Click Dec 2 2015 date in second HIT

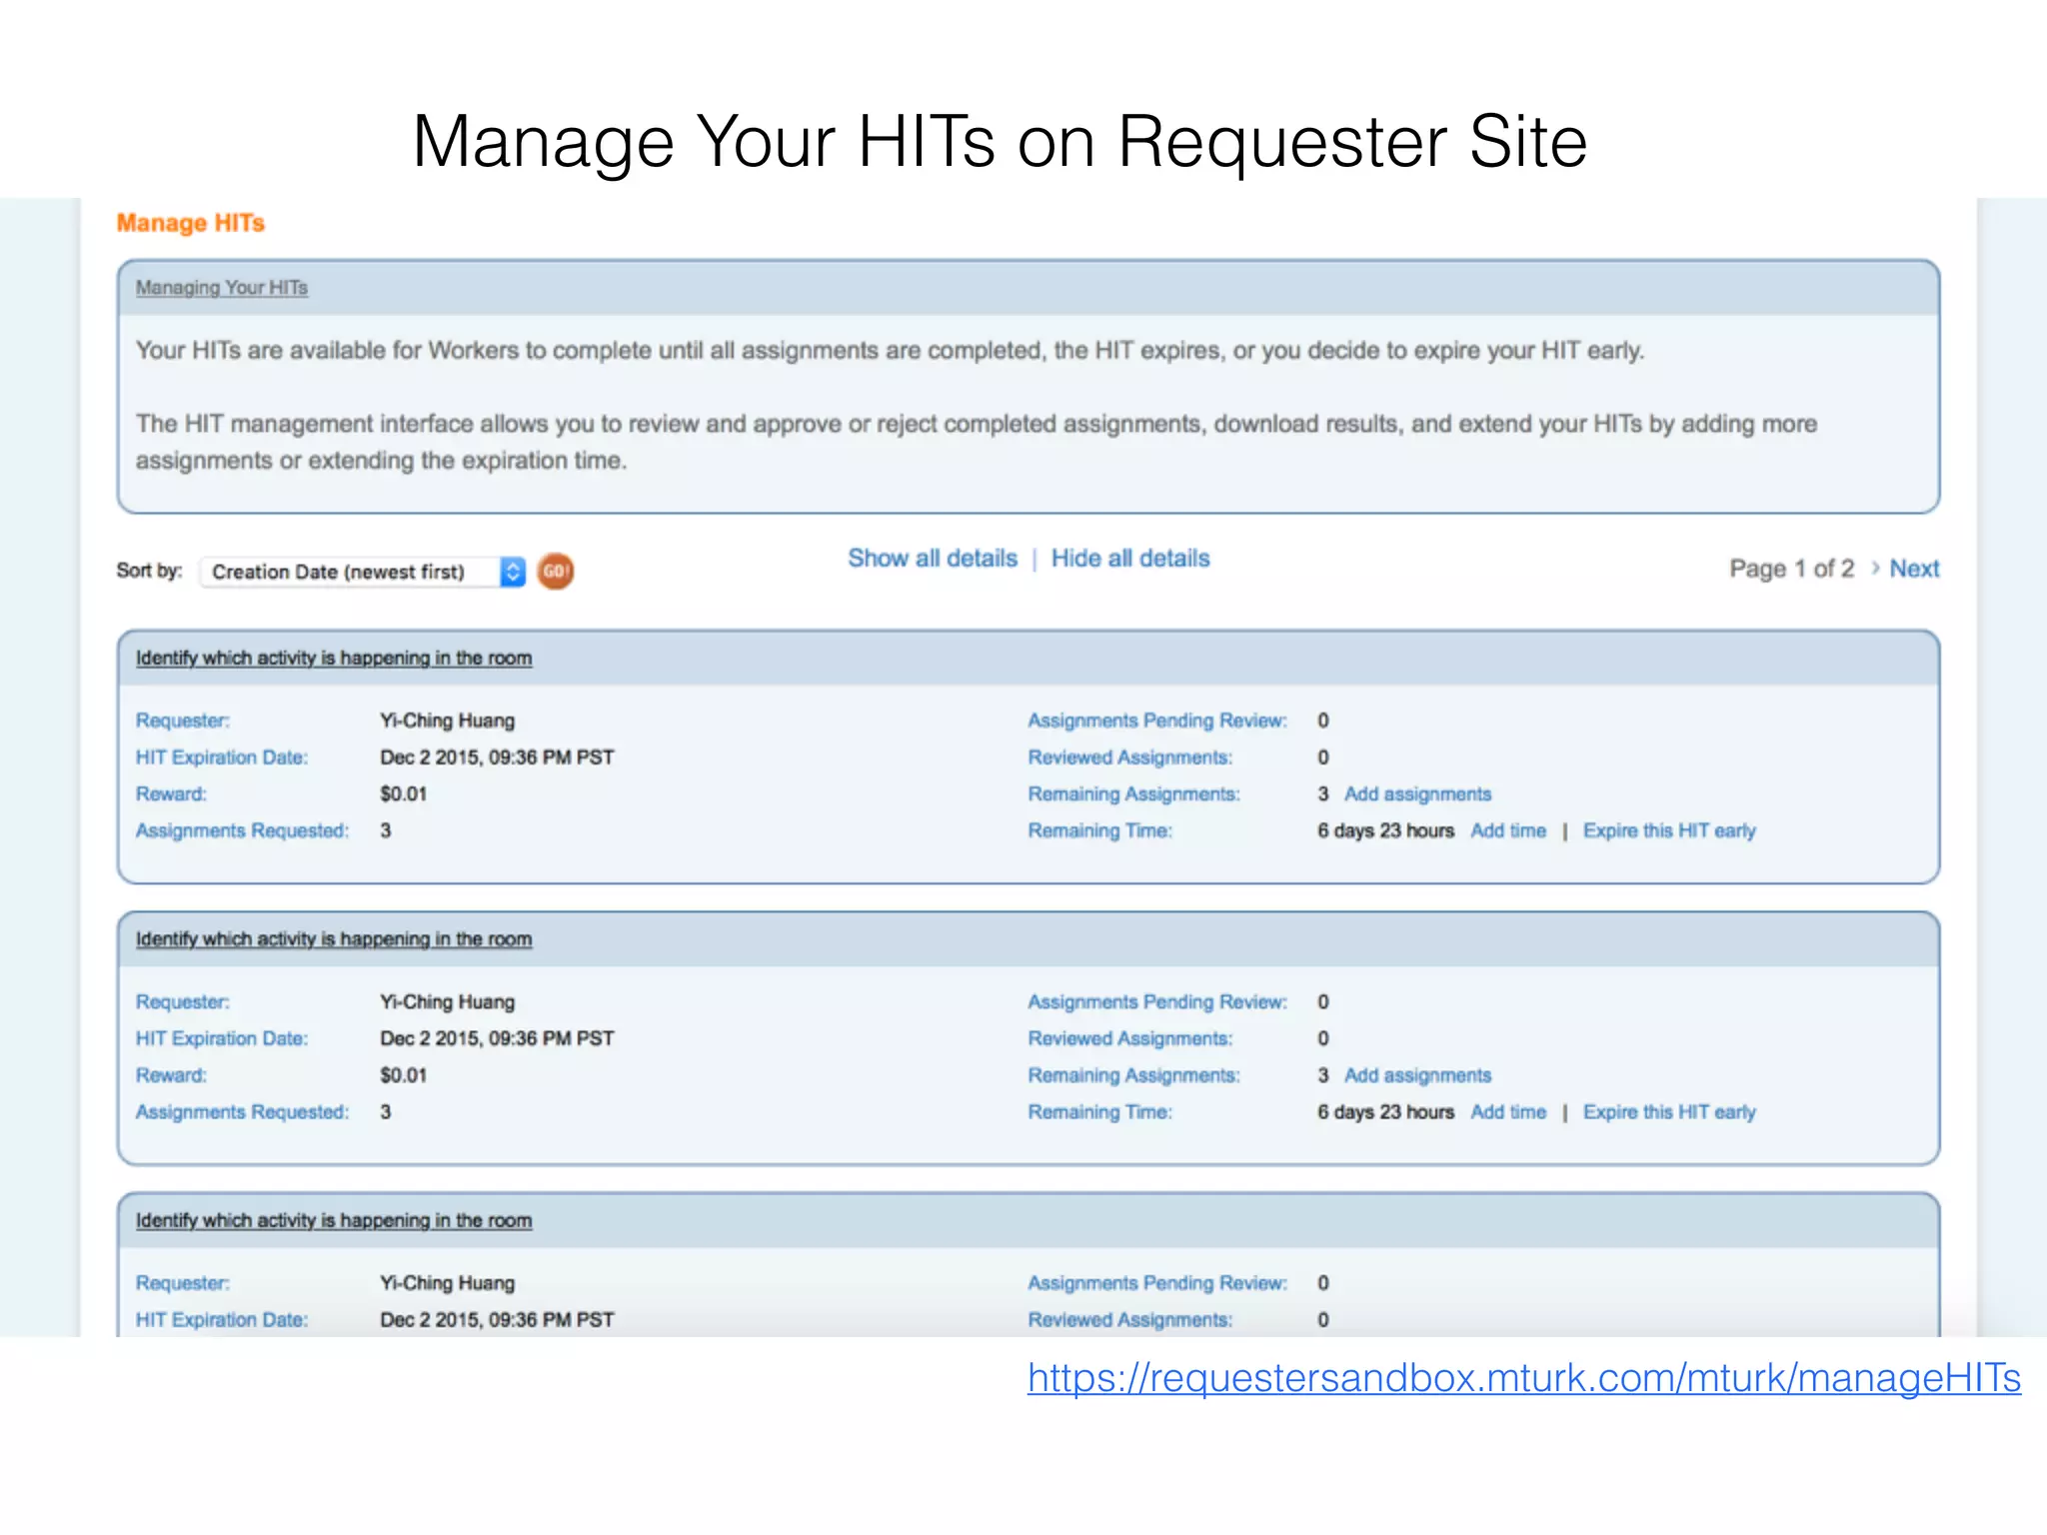tap(497, 1039)
